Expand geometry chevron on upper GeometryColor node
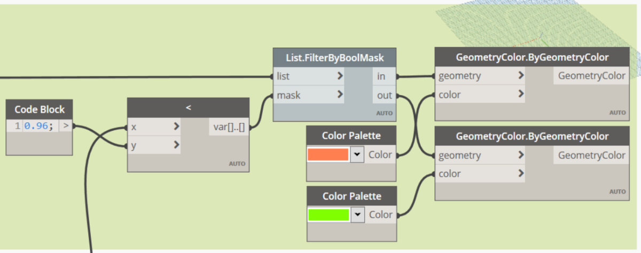This screenshot has width=641, height=253. click(521, 76)
